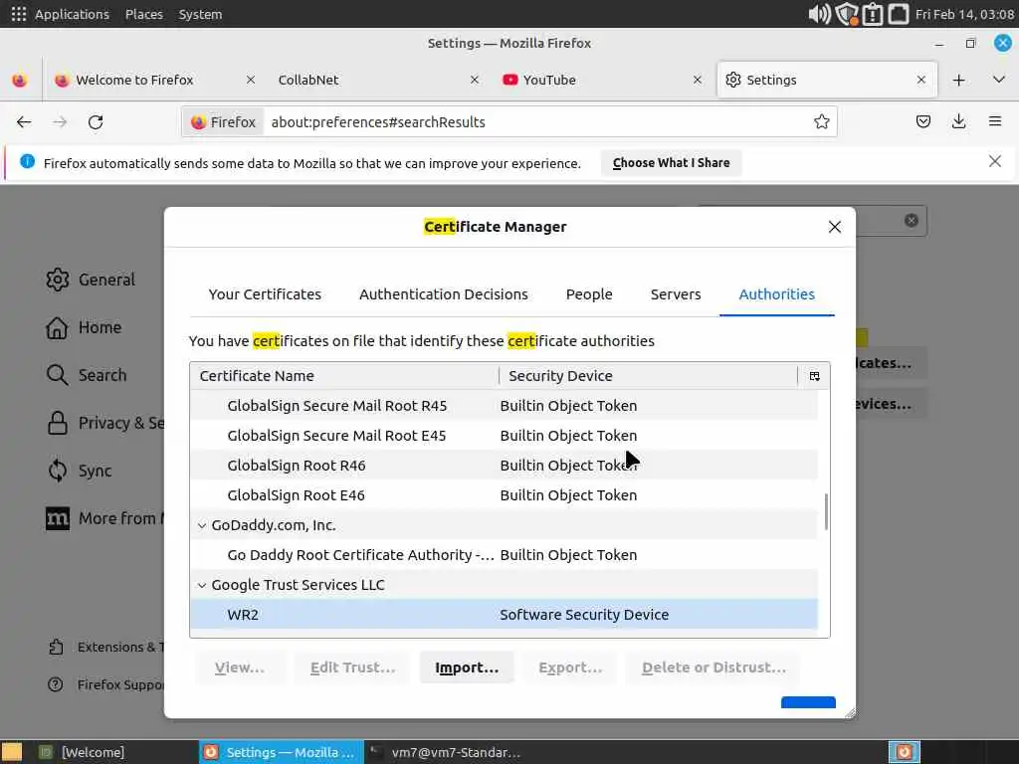Click the Firefox View pinned icon

coord(20,80)
